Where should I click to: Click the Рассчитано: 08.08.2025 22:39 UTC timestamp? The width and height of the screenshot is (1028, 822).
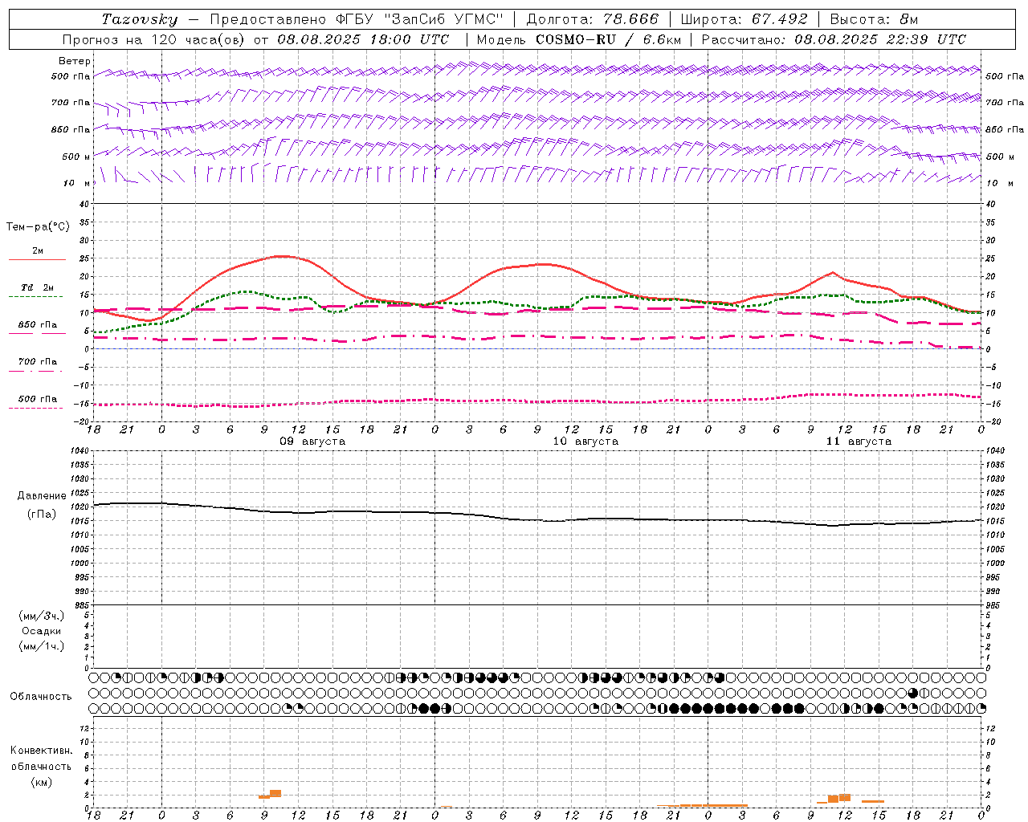(x=834, y=39)
